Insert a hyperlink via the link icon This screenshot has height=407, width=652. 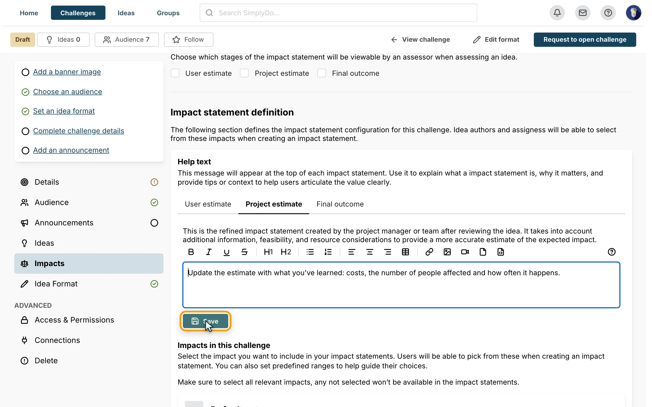pos(429,252)
